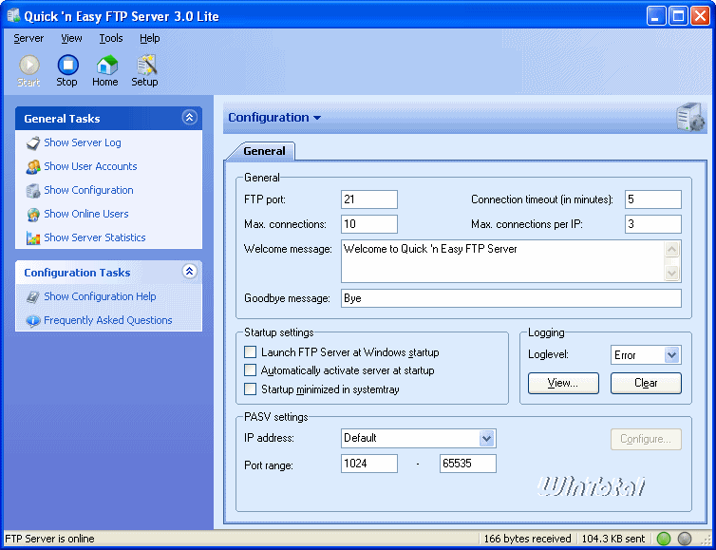Click into the FTP port field
The height and width of the screenshot is (550, 716).
tap(369, 199)
